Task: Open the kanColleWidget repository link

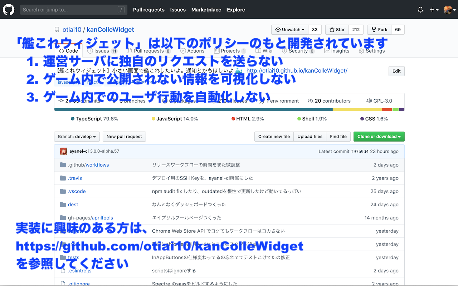Action: tap(110, 30)
